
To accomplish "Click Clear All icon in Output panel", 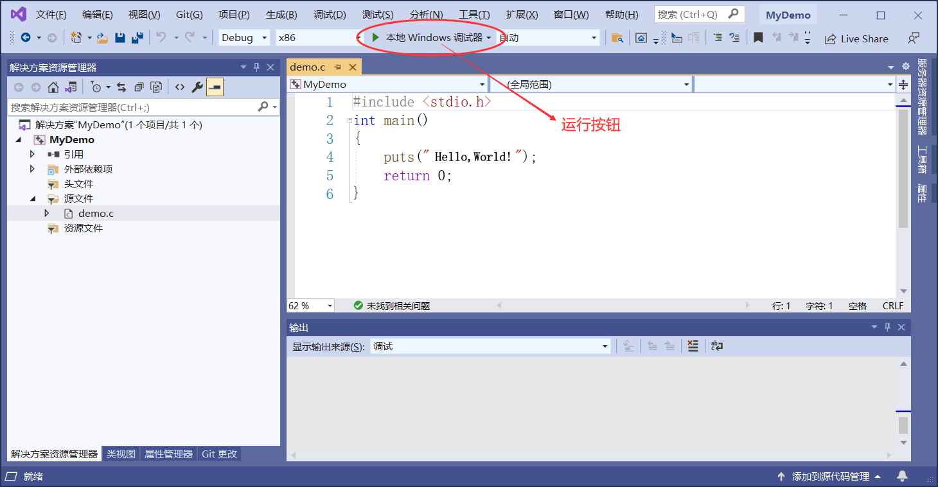I will point(693,346).
